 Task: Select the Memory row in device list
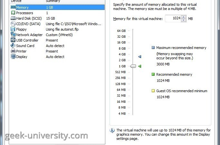tap(57, 7)
